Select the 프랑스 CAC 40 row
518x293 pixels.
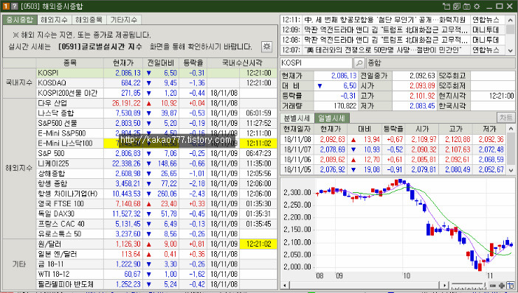156,224
